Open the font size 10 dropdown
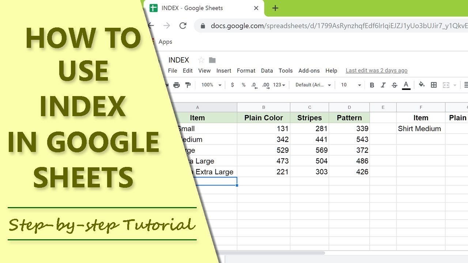Screen dimensions: 468x263 pyautogui.click(x=351, y=85)
